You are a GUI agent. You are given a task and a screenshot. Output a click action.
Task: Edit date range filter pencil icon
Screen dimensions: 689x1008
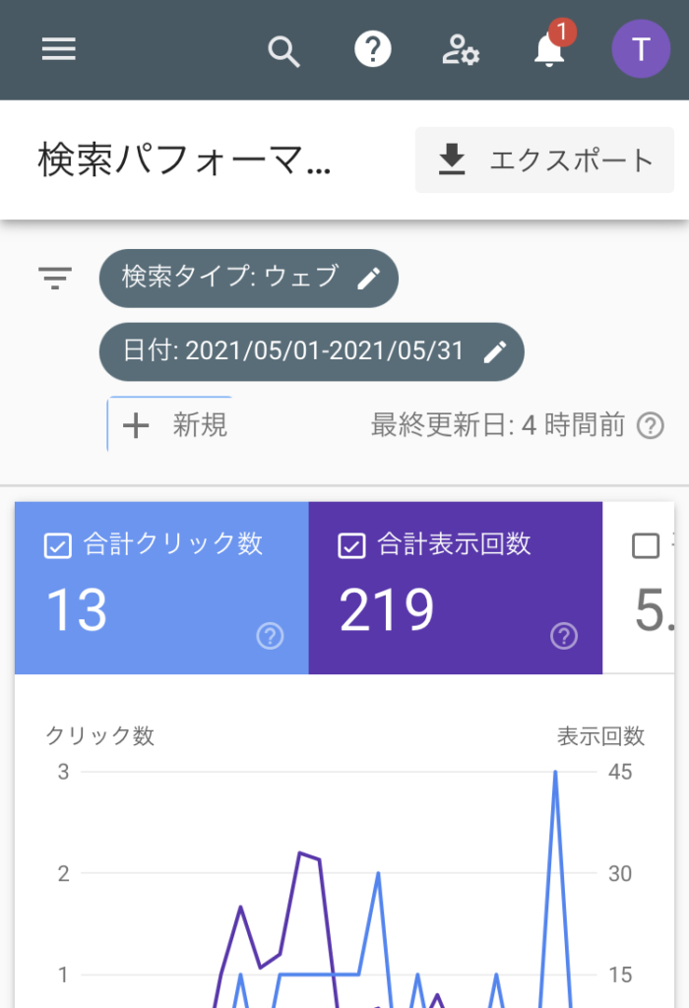pyautogui.click(x=495, y=351)
